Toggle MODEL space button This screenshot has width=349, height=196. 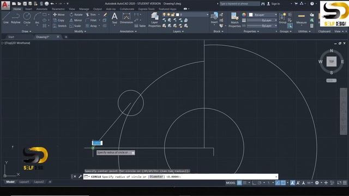pyautogui.click(x=230, y=183)
